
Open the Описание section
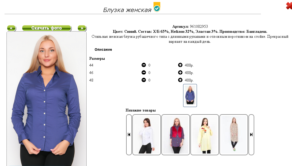point(103,49)
